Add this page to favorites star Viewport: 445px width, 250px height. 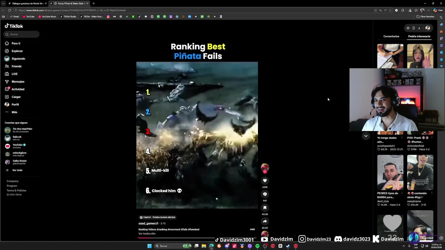390,10
